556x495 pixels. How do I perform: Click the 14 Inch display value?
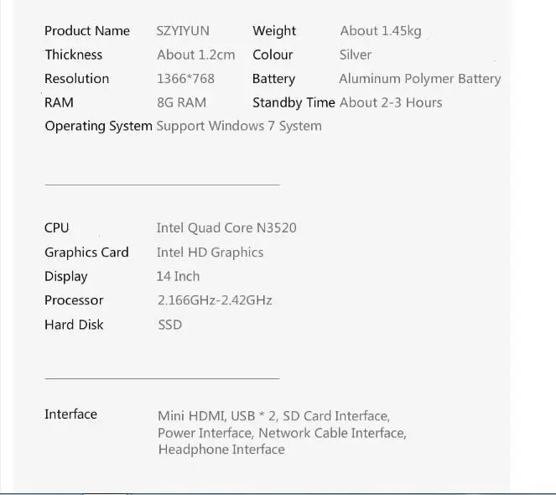point(178,276)
